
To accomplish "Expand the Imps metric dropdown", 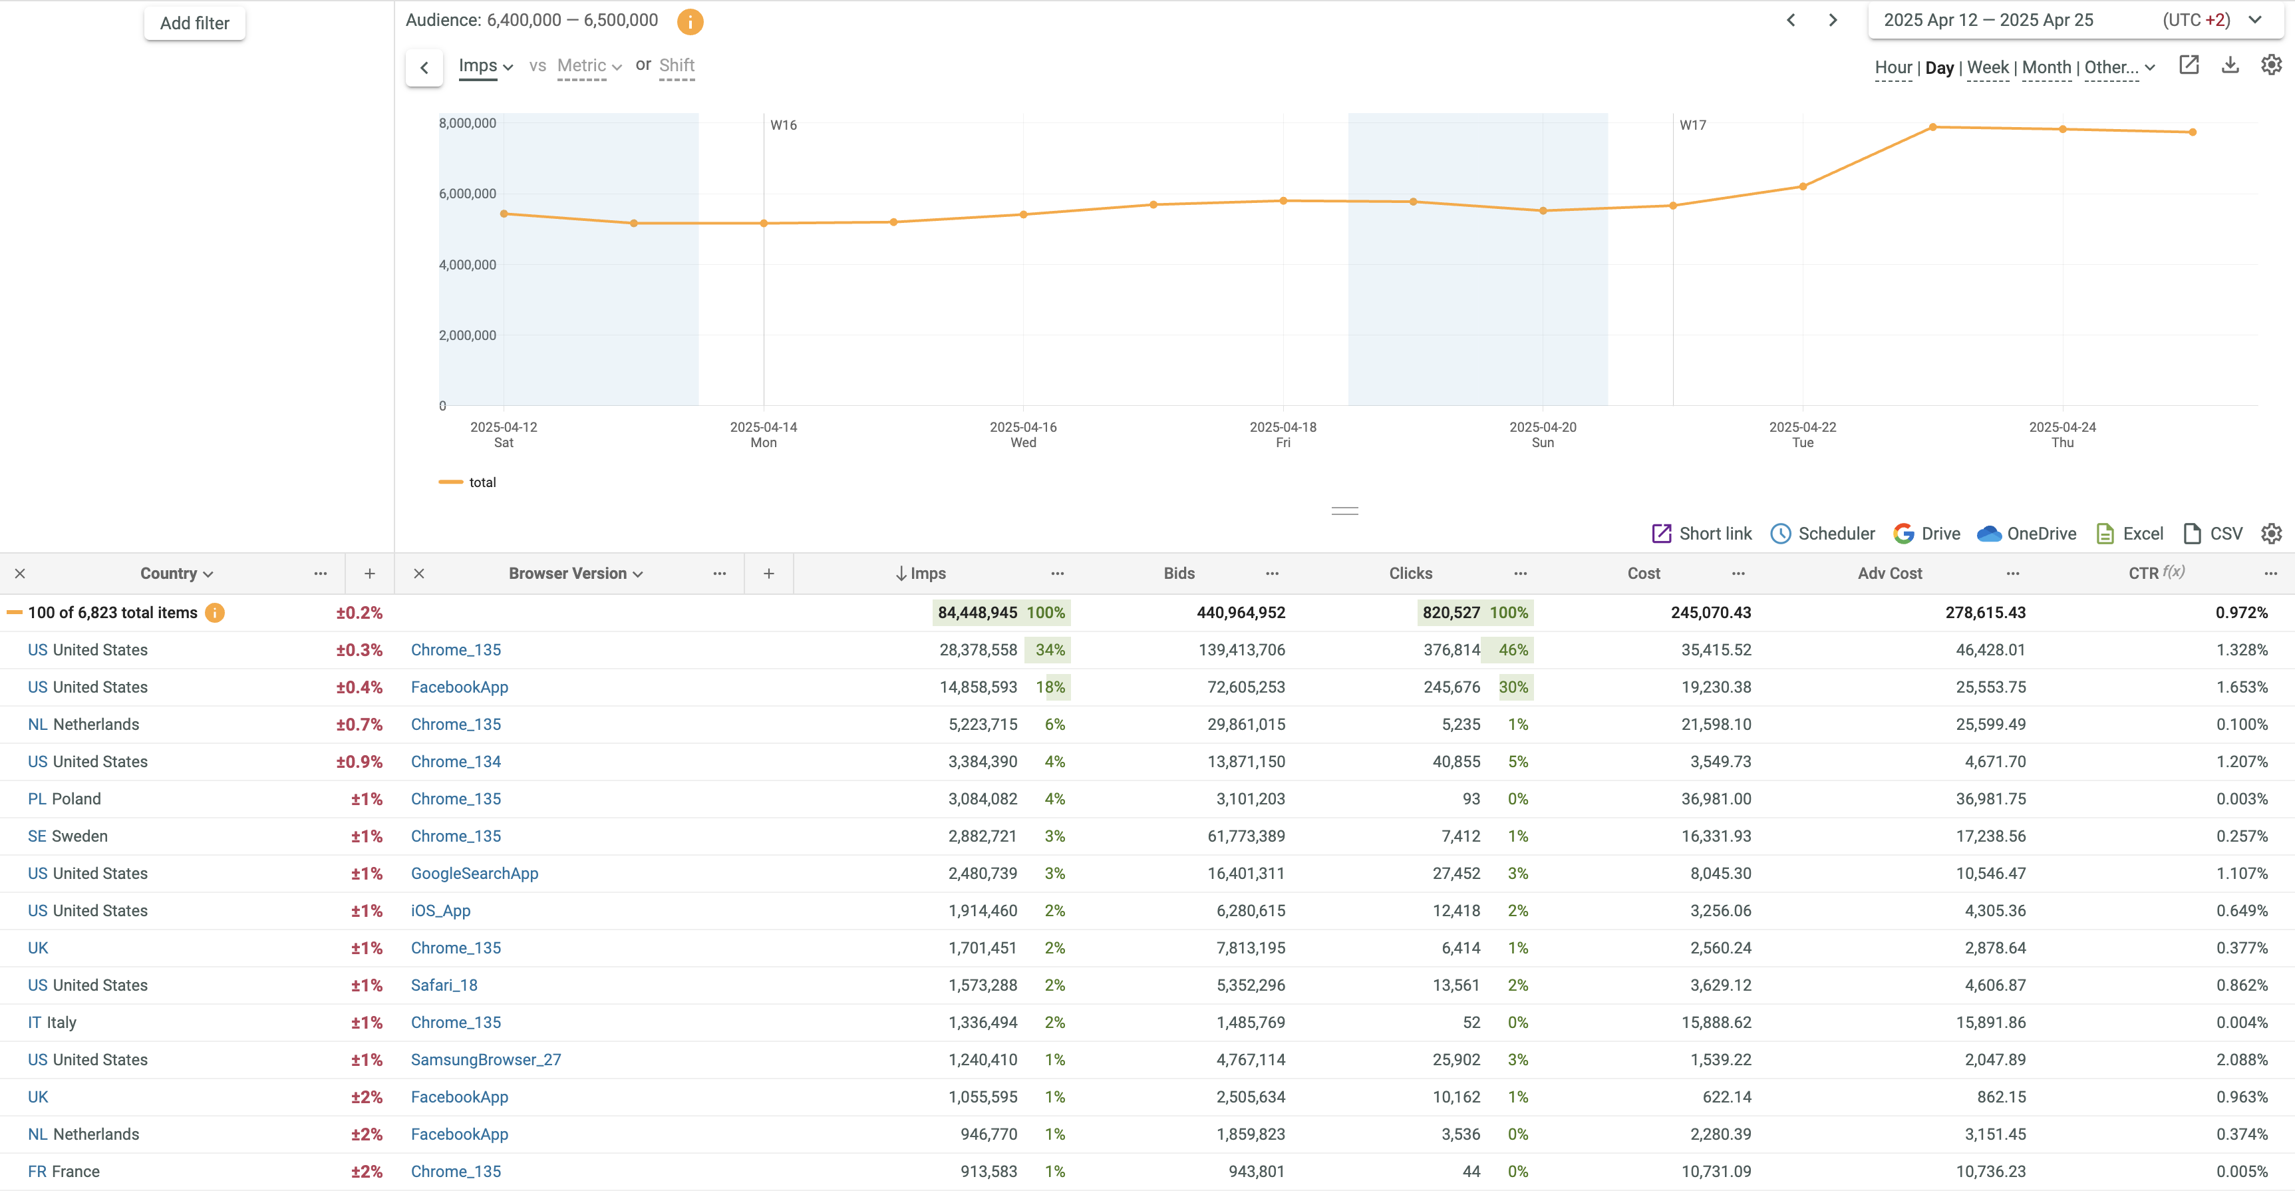I will 486,66.
